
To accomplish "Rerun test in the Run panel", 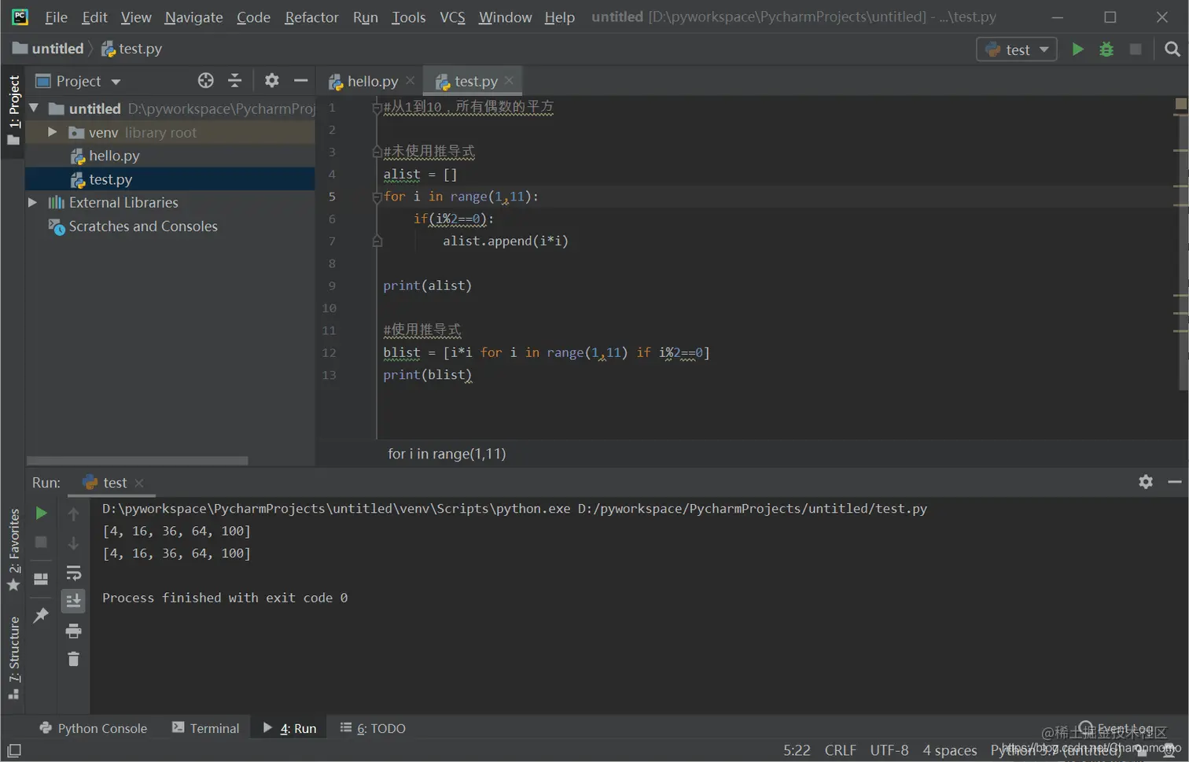I will (x=41, y=514).
